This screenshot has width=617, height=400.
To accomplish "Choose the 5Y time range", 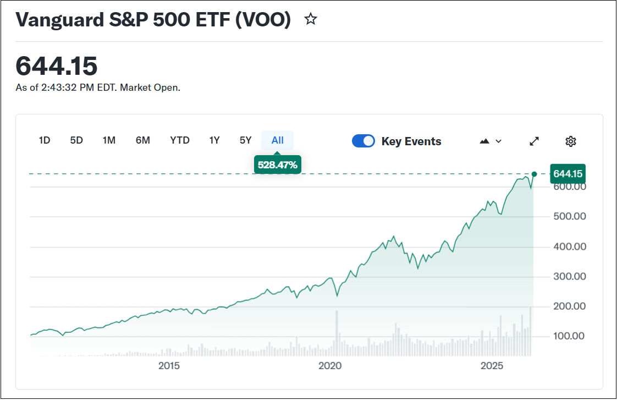I will coord(245,140).
